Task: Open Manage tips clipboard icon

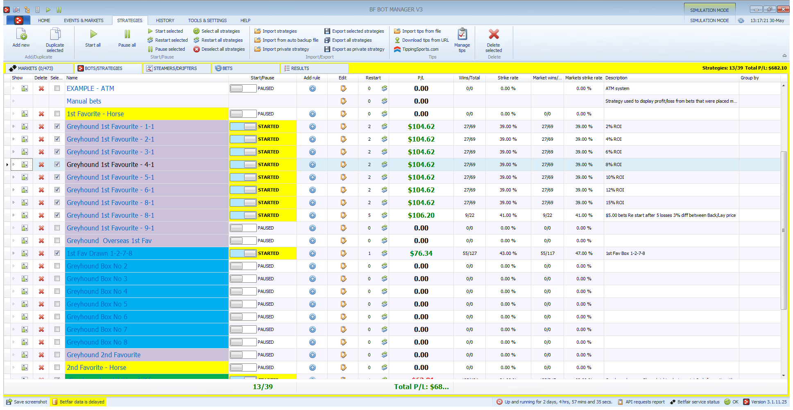Action: click(x=462, y=34)
